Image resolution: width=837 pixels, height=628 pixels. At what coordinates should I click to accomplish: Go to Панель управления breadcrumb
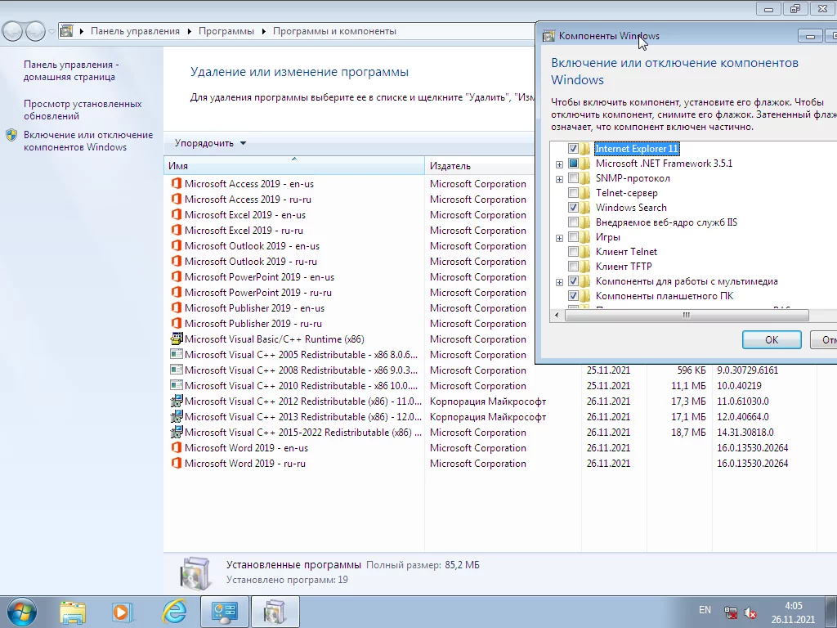tap(135, 31)
